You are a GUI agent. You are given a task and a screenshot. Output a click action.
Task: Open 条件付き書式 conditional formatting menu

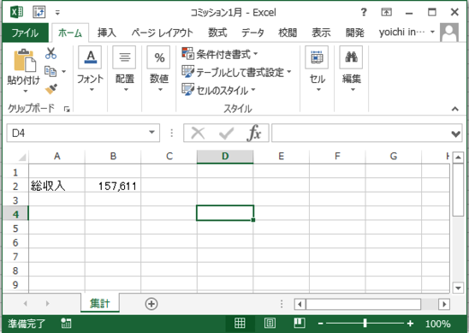click(220, 54)
